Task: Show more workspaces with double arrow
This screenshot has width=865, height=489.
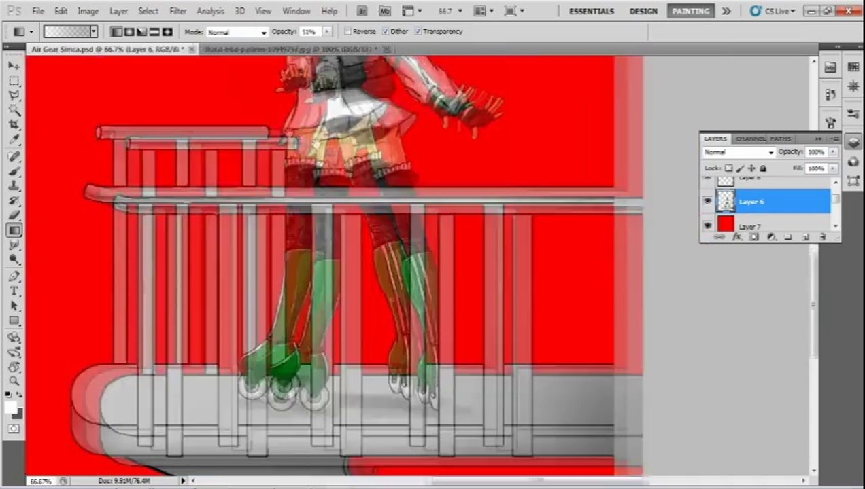Action: [x=726, y=12]
